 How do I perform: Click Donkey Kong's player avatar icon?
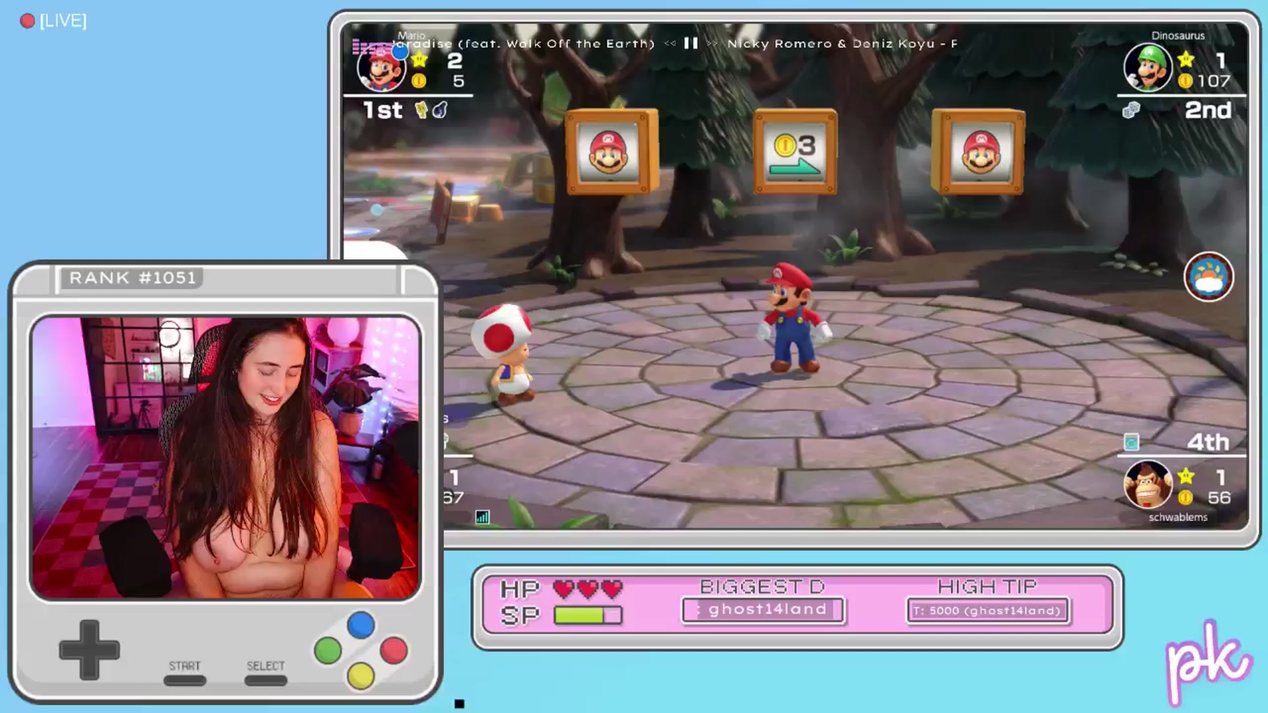point(1148,485)
